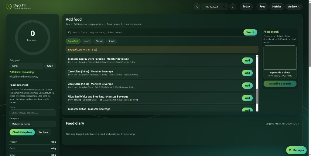Click '0 kcal burned from activity' text
The height and width of the screenshot is (156, 311).
[24, 77]
